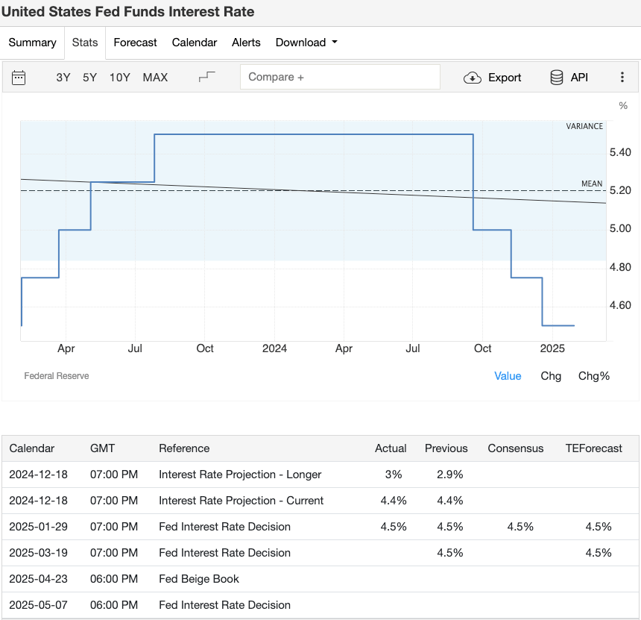
Task: Open the Fed Beige Book row entry
Action: [x=198, y=579]
